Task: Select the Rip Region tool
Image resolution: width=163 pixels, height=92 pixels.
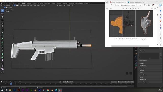Action: [x=2, y=72]
